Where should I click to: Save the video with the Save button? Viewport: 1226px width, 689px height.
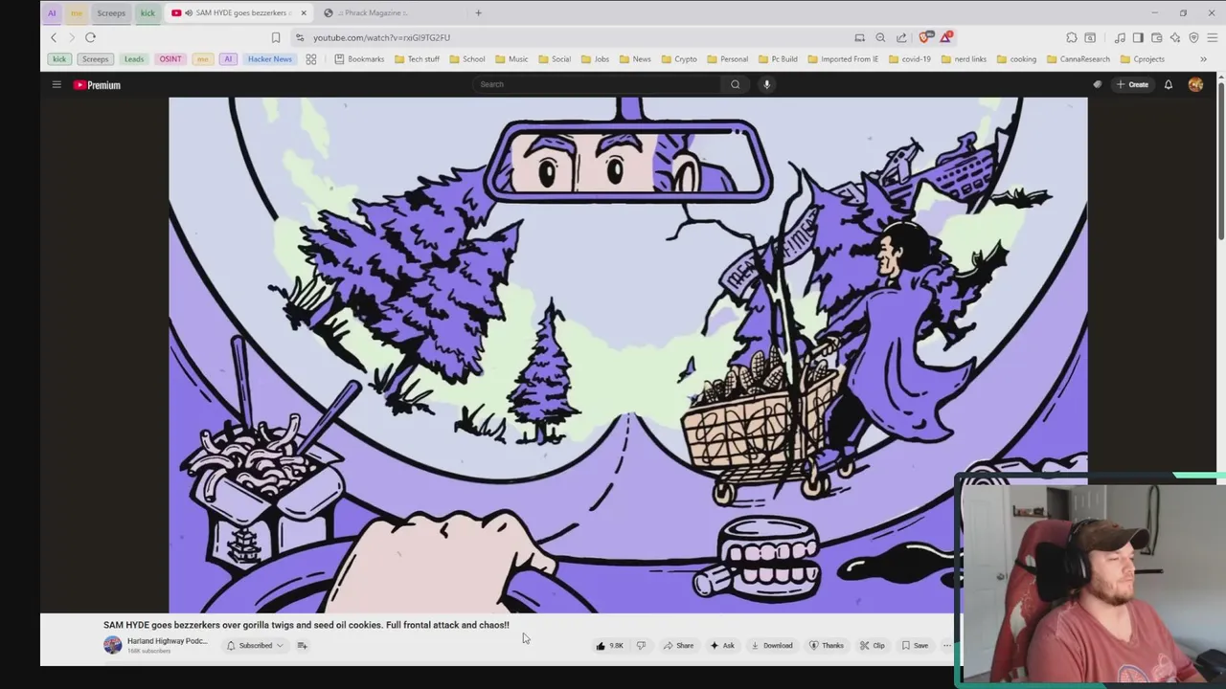pos(915,646)
